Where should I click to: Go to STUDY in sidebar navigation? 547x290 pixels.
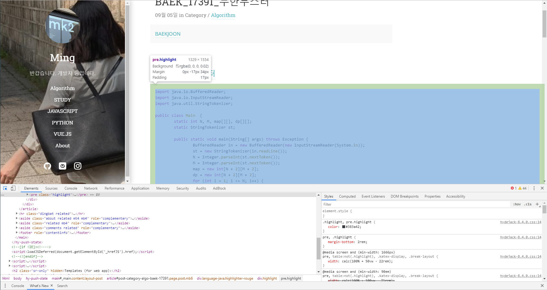[62, 100]
